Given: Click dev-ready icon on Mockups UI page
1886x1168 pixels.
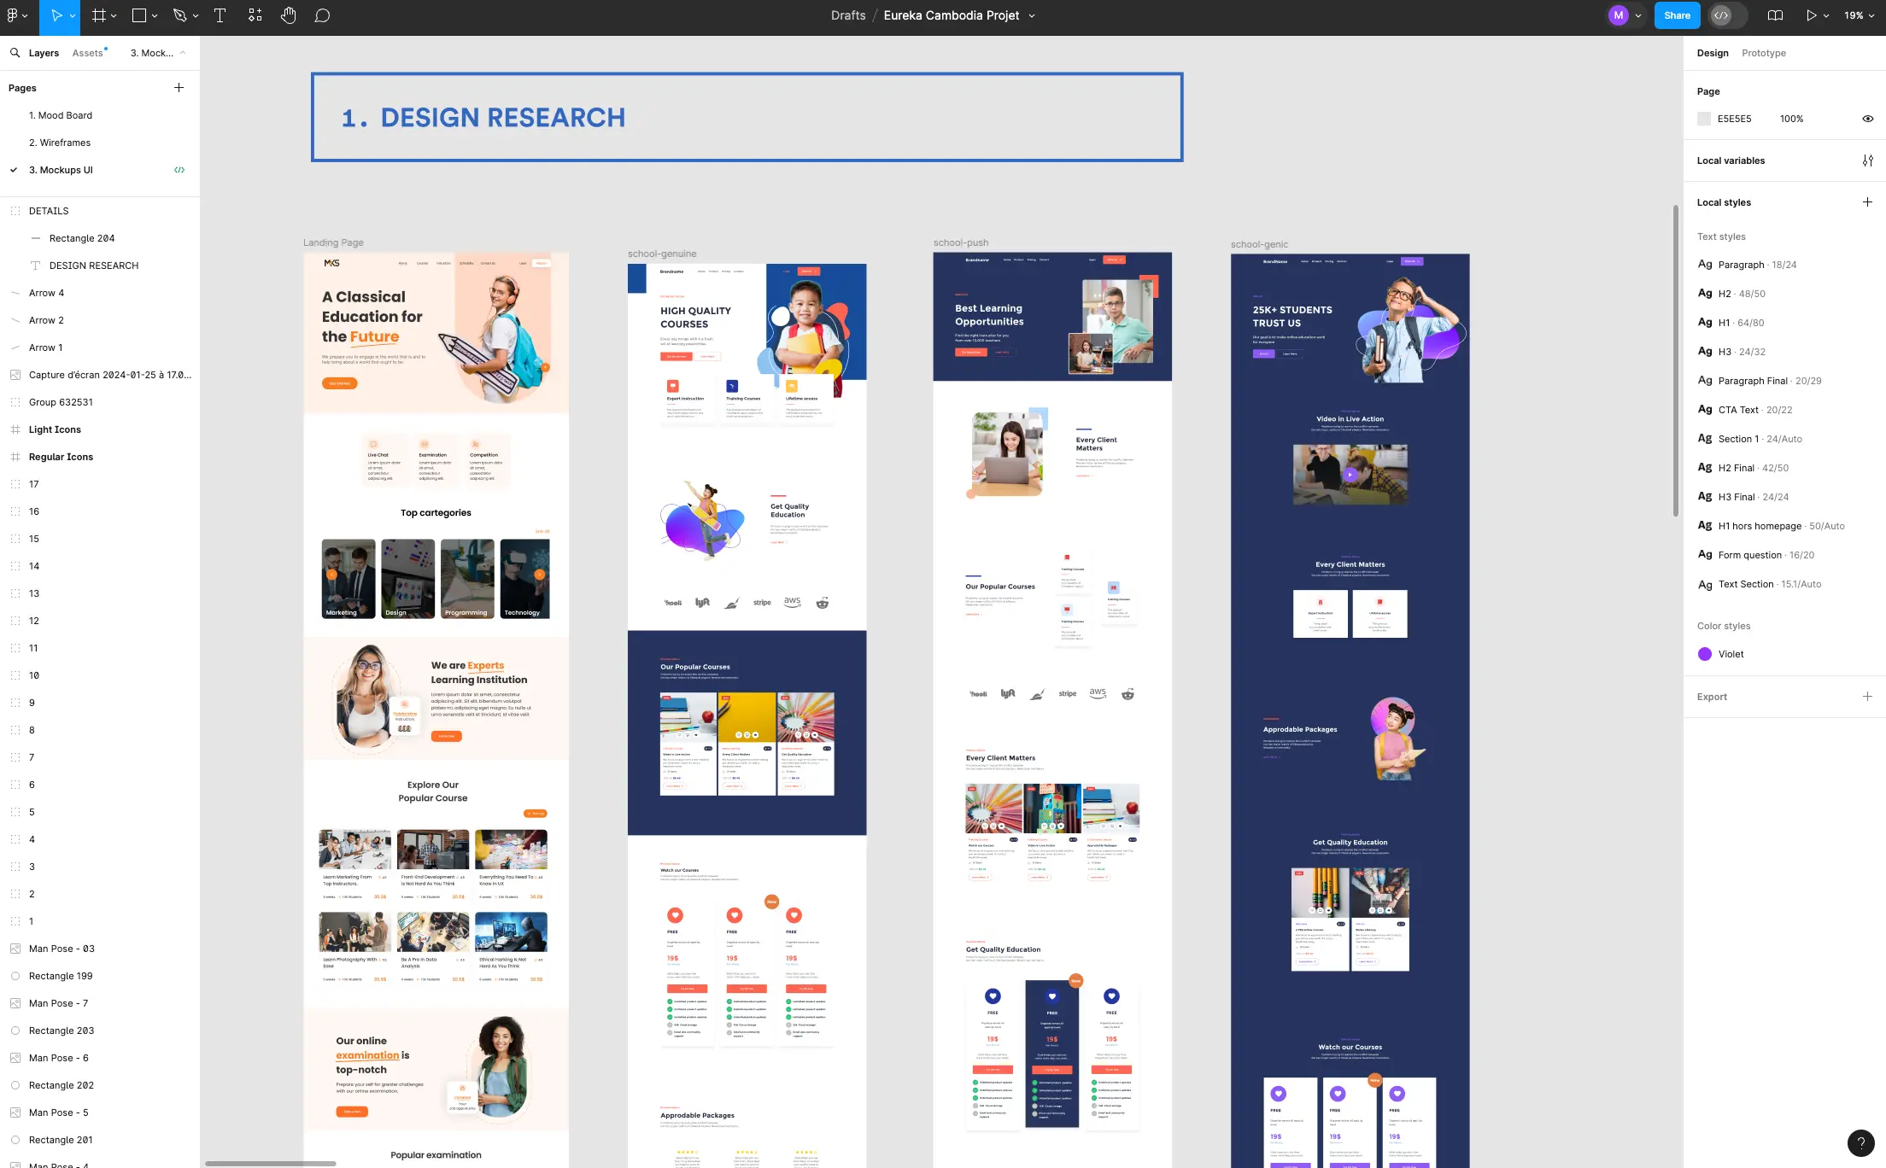Looking at the screenshot, I should pyautogui.click(x=179, y=170).
